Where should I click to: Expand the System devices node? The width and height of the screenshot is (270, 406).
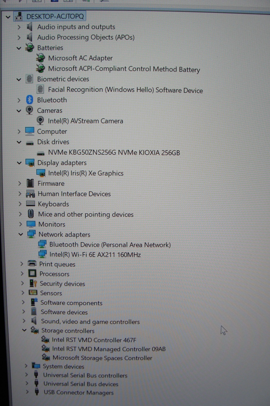26,366
